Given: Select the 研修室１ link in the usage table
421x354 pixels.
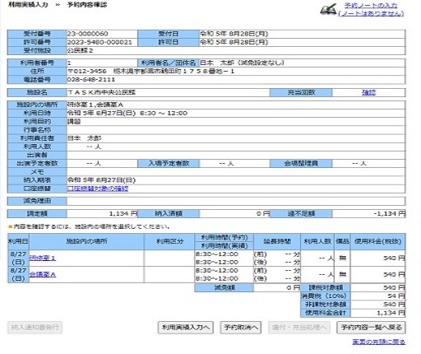Looking at the screenshot, I should [43, 258].
